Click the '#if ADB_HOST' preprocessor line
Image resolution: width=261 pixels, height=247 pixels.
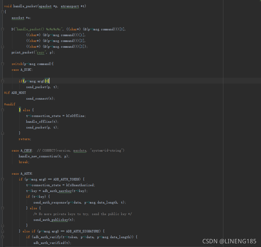coord(15,93)
